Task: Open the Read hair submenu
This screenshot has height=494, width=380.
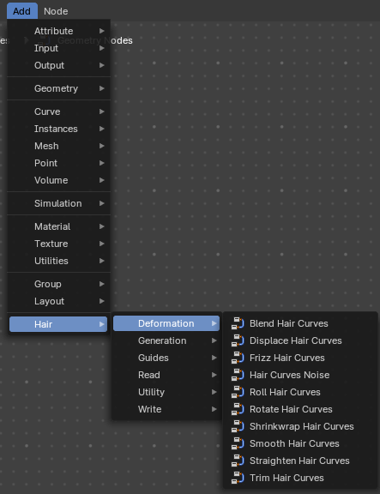Action: (166, 375)
